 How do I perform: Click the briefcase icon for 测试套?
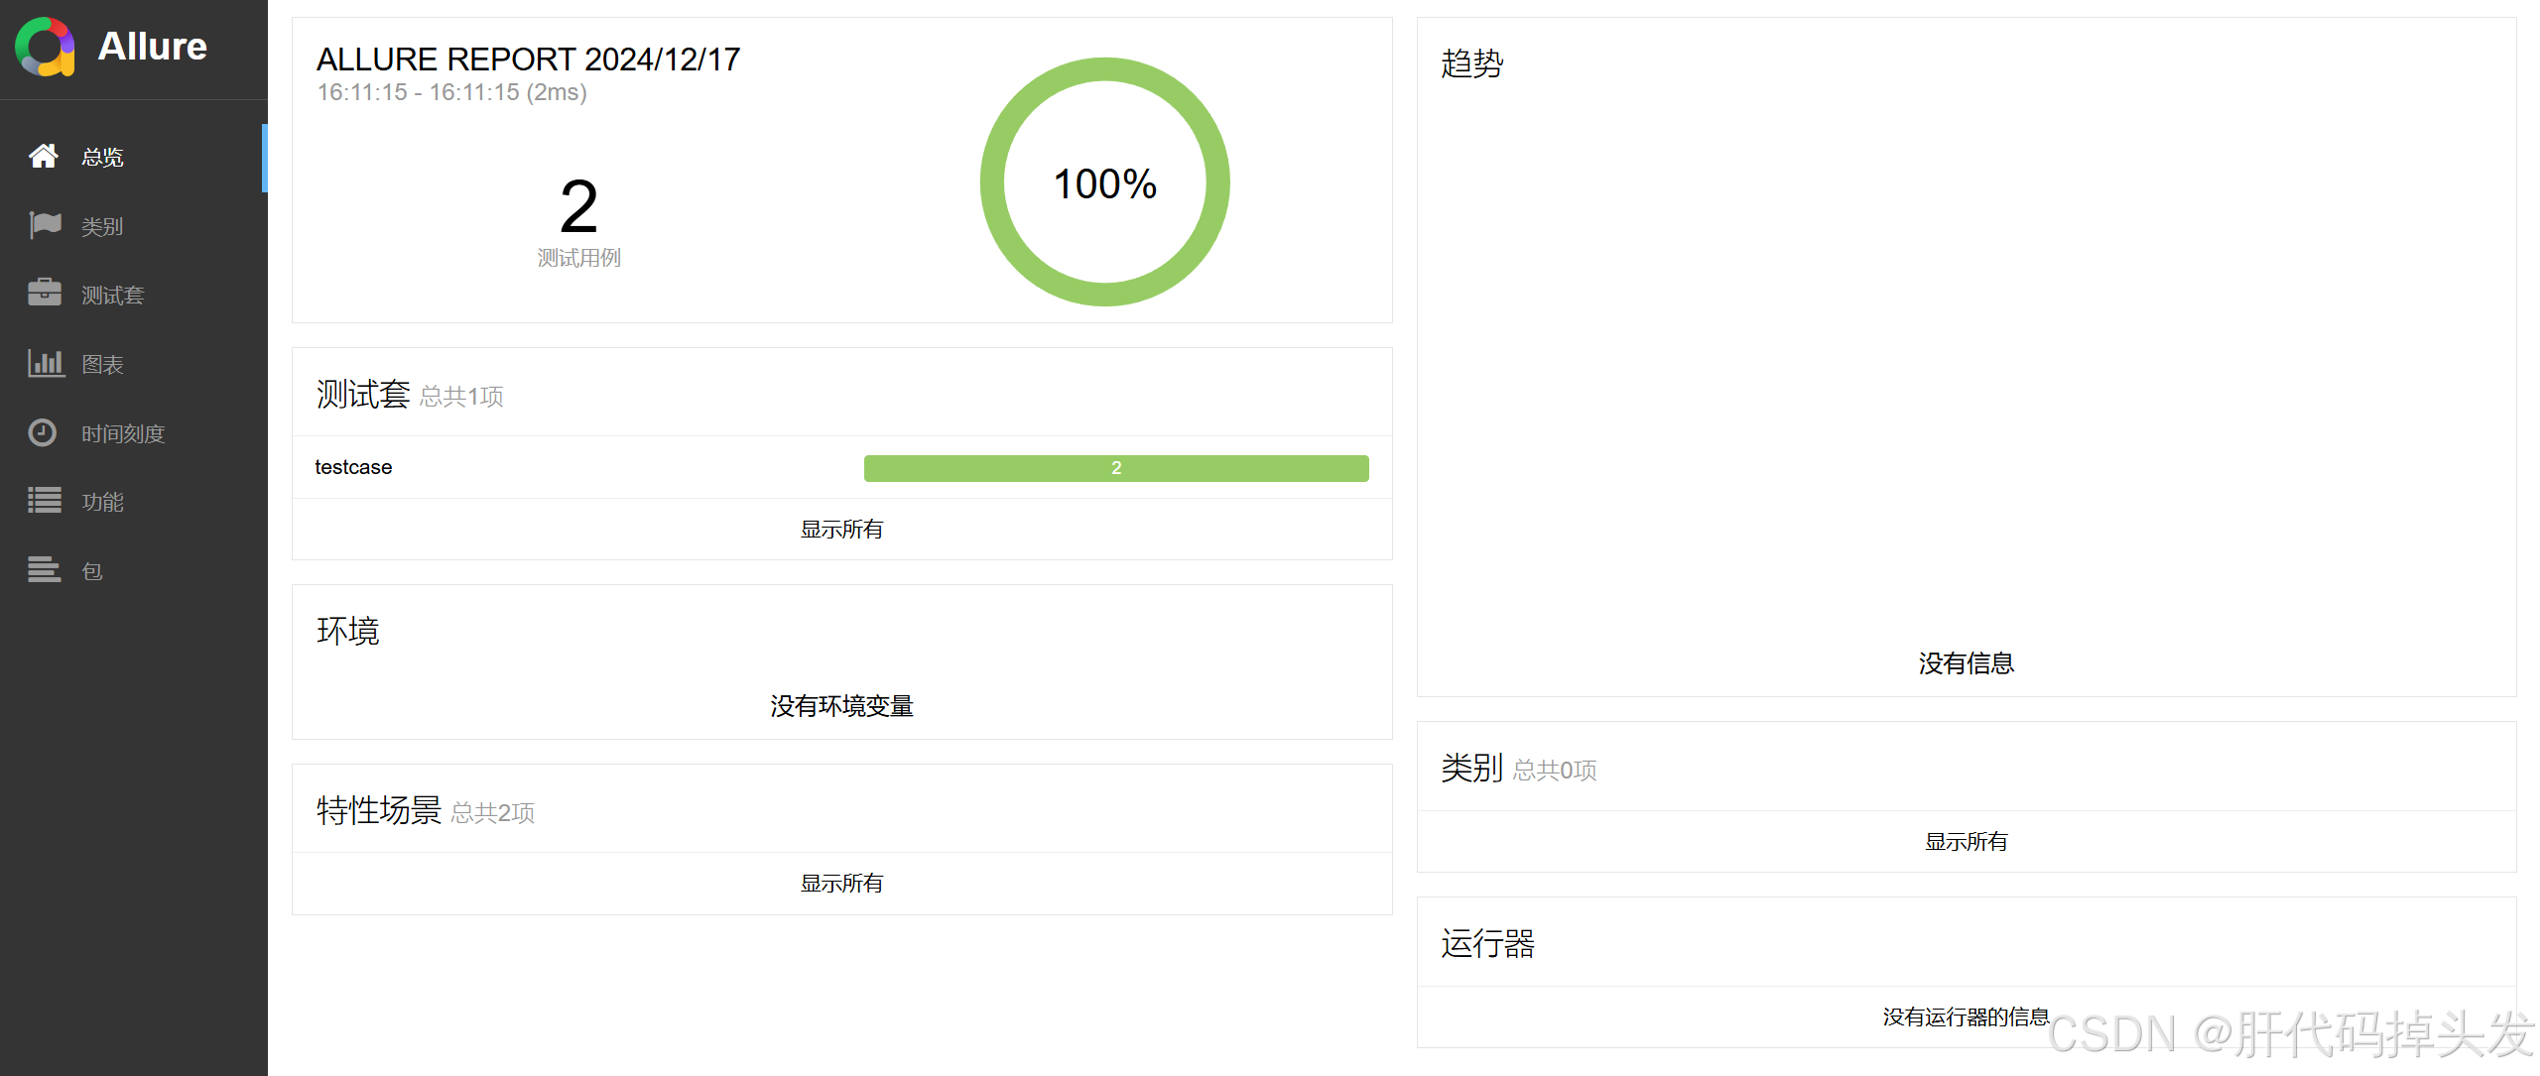point(45,294)
